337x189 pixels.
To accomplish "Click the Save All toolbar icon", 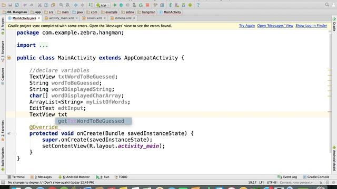I will tap(10, 5).
